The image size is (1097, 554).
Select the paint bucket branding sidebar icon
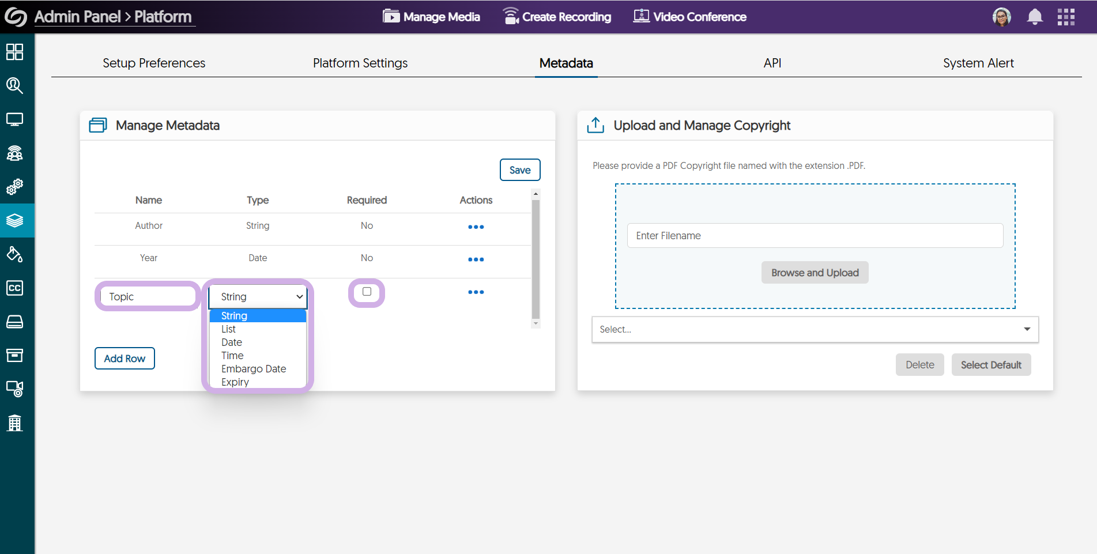(15, 254)
